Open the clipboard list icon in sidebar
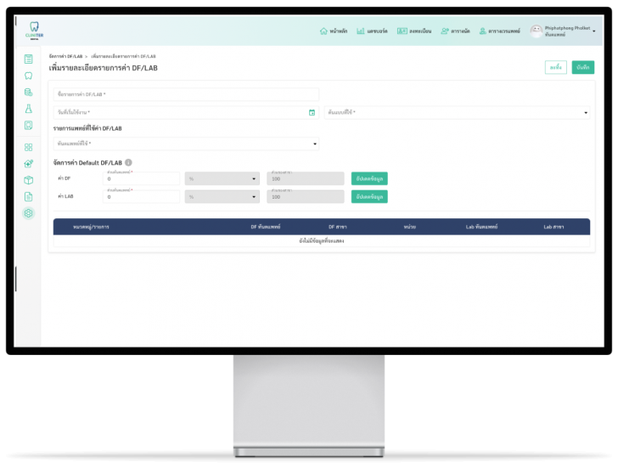The image size is (618, 468). [28, 59]
